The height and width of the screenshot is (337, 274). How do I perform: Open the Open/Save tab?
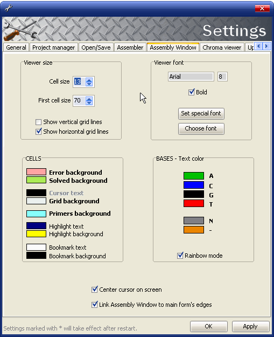coord(96,47)
